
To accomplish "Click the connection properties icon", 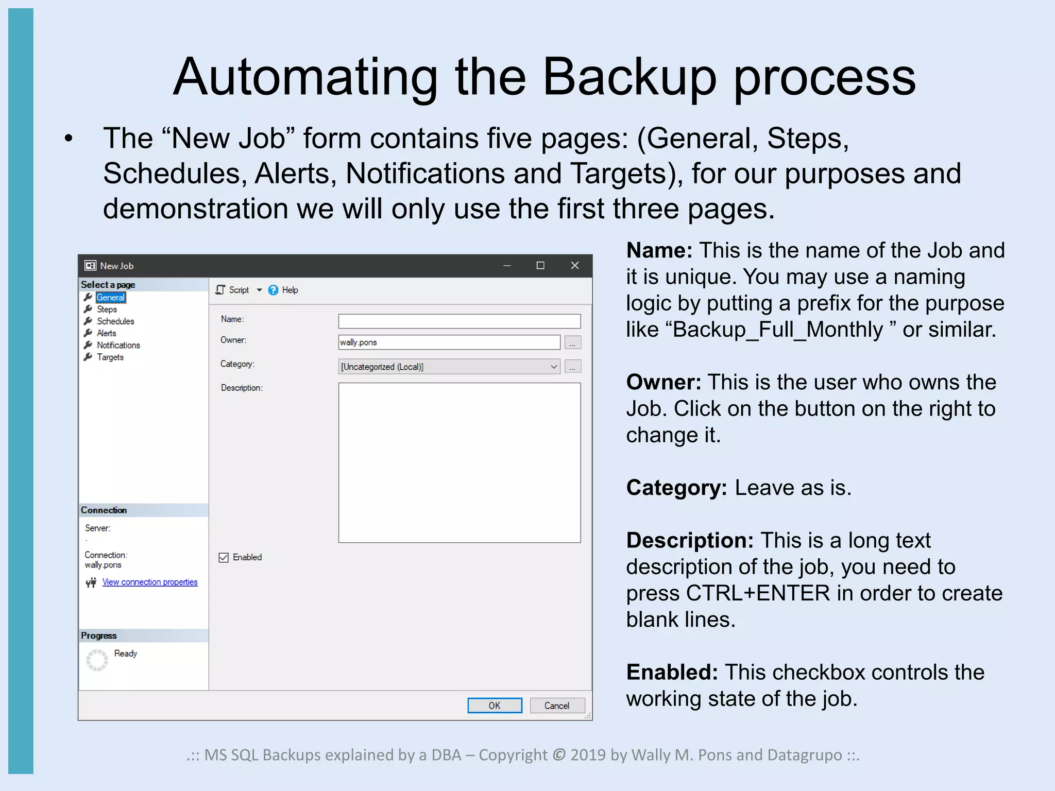I will [91, 582].
